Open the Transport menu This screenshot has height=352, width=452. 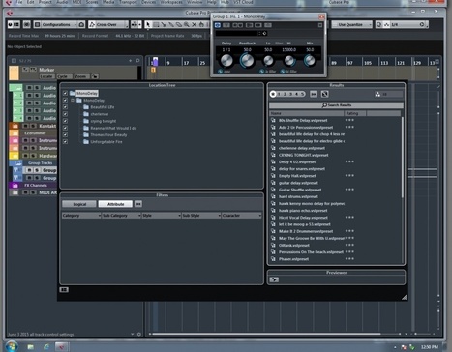[x=128, y=2]
